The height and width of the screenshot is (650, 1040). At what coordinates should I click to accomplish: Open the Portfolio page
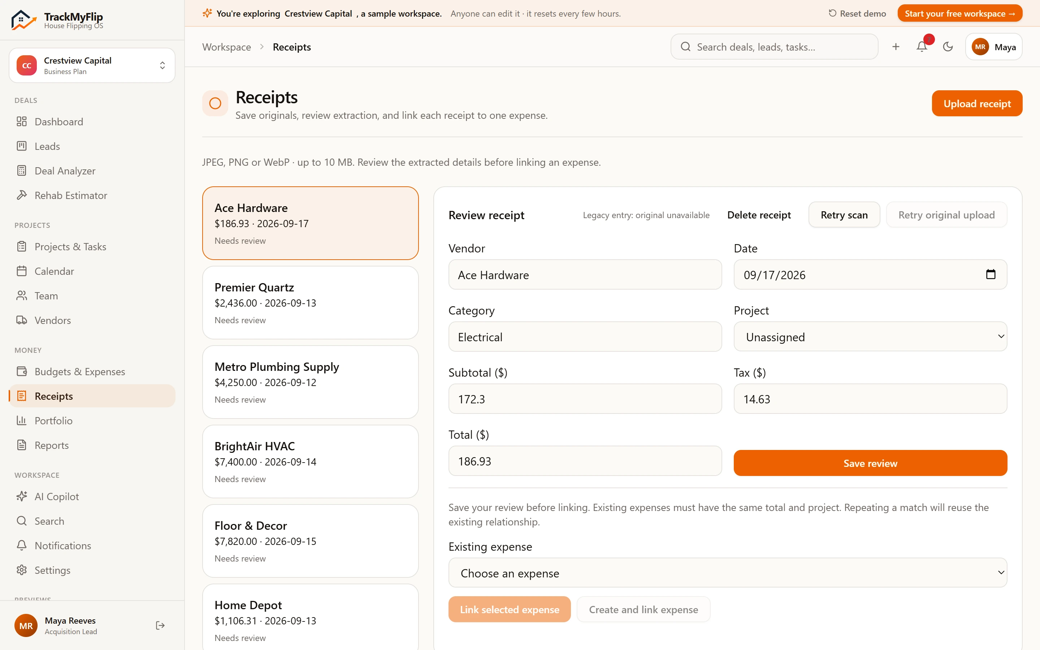(92, 420)
